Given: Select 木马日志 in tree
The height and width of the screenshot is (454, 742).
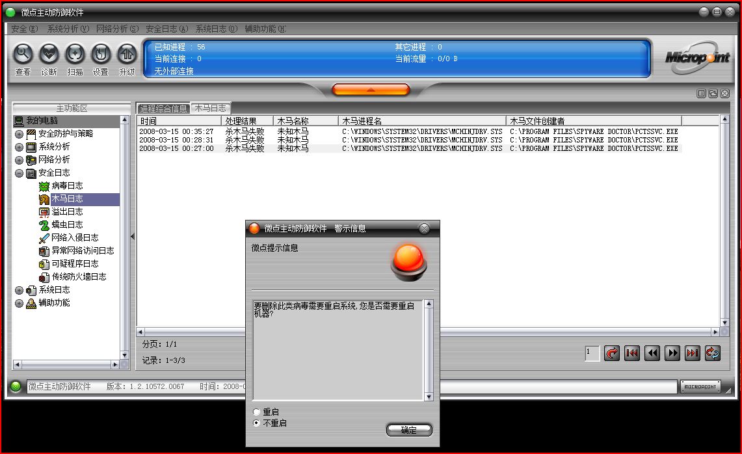Looking at the screenshot, I should (67, 199).
